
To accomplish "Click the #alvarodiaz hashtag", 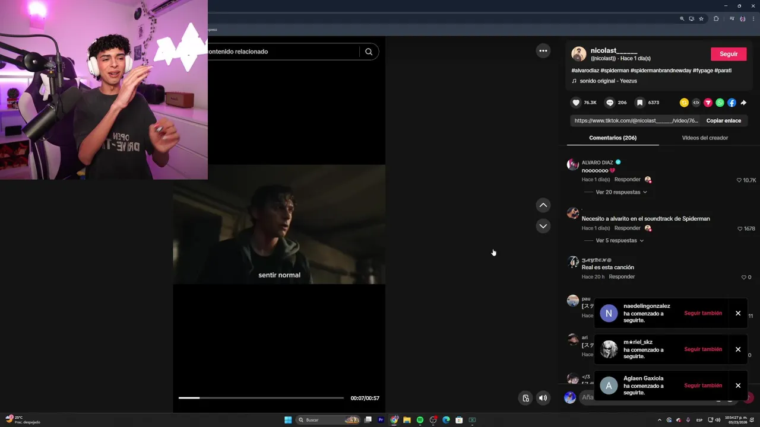I will pos(585,71).
